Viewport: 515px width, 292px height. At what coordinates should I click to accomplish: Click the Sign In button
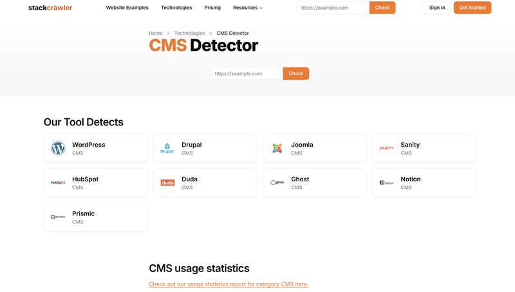(x=437, y=8)
